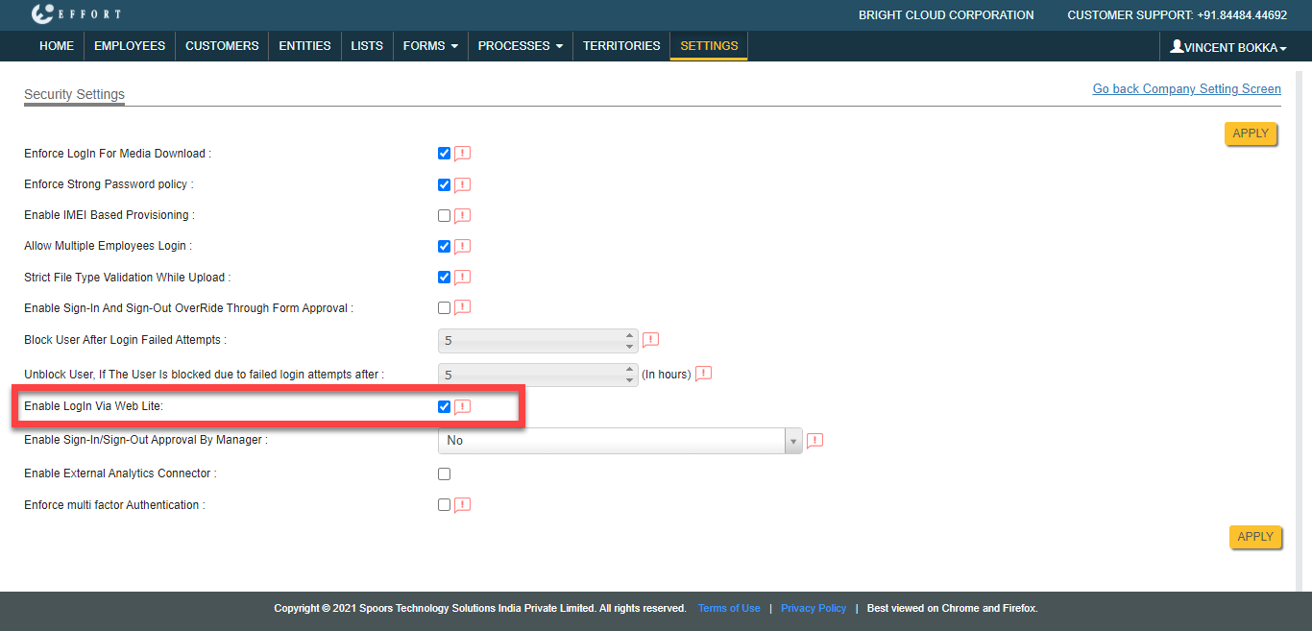The width and height of the screenshot is (1312, 631).
Task: Tick the Enable External Analytics Connector checkbox
Action: click(444, 473)
